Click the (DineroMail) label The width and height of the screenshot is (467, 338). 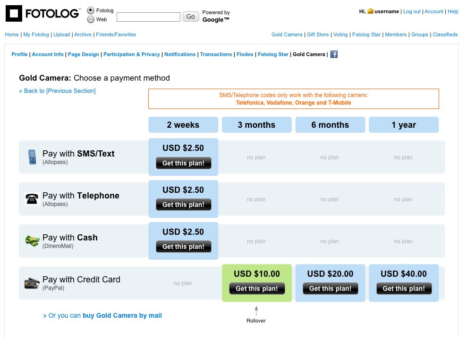(58, 246)
